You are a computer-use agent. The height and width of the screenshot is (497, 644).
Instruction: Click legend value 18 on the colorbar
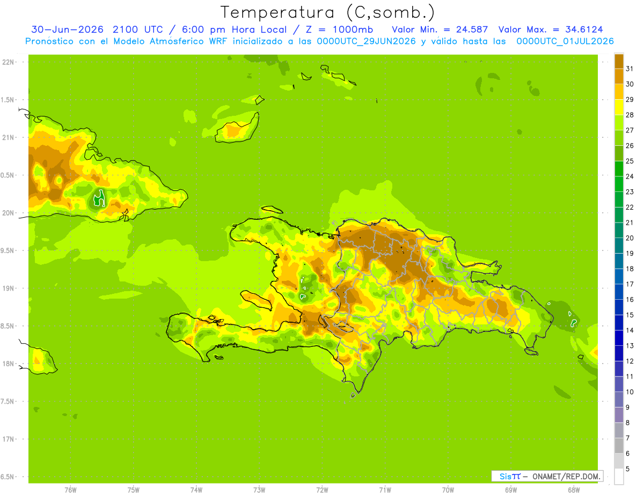pos(630,269)
